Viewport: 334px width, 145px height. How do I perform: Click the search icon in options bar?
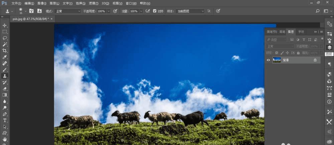click(x=318, y=11)
